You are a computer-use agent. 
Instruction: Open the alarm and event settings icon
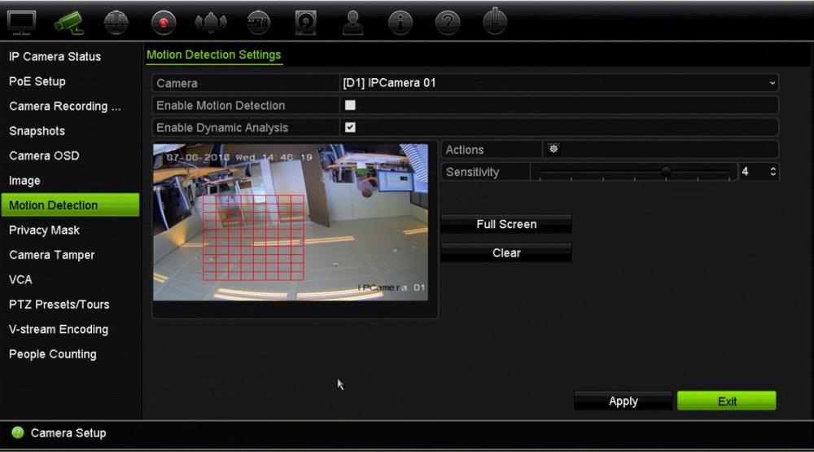click(x=211, y=23)
